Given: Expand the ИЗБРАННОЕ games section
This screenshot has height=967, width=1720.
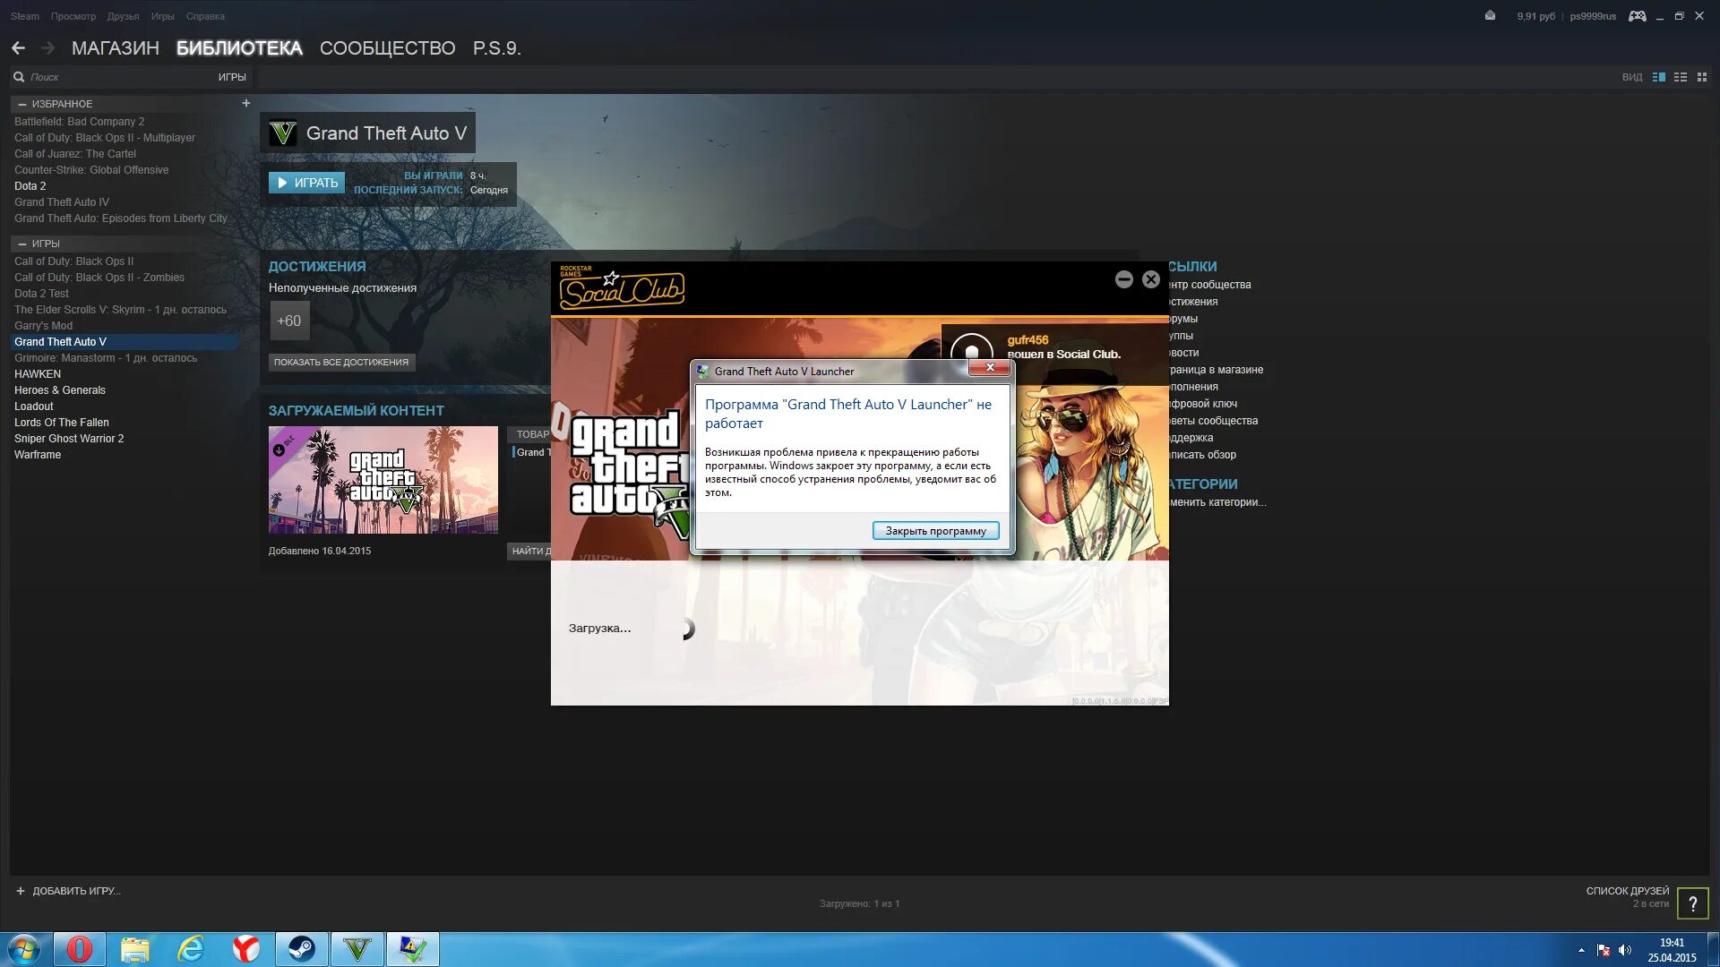Looking at the screenshot, I should click(x=21, y=103).
